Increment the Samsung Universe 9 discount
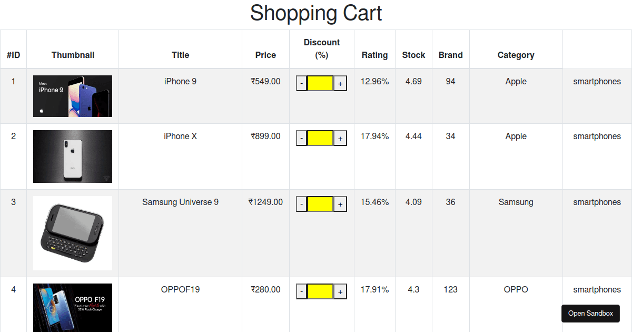The width and height of the screenshot is (632, 332). (x=341, y=203)
